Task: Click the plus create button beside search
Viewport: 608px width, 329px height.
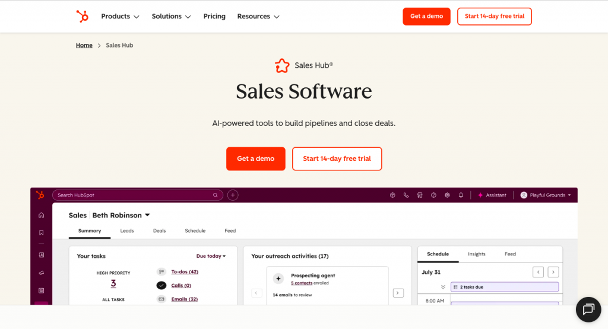Action: (233, 195)
